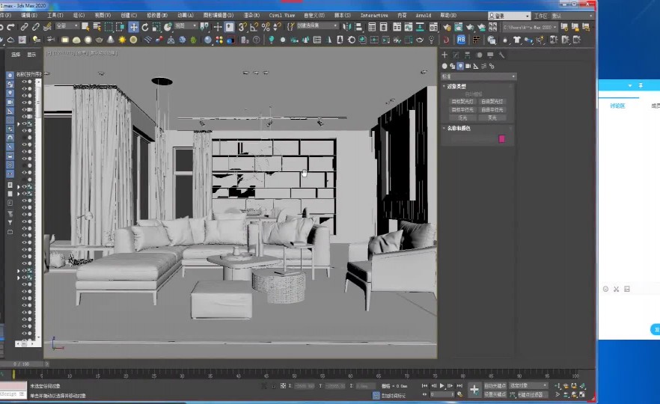Click the large plus Set Keys button
Viewport: 660px width, 404px height.
(x=474, y=390)
